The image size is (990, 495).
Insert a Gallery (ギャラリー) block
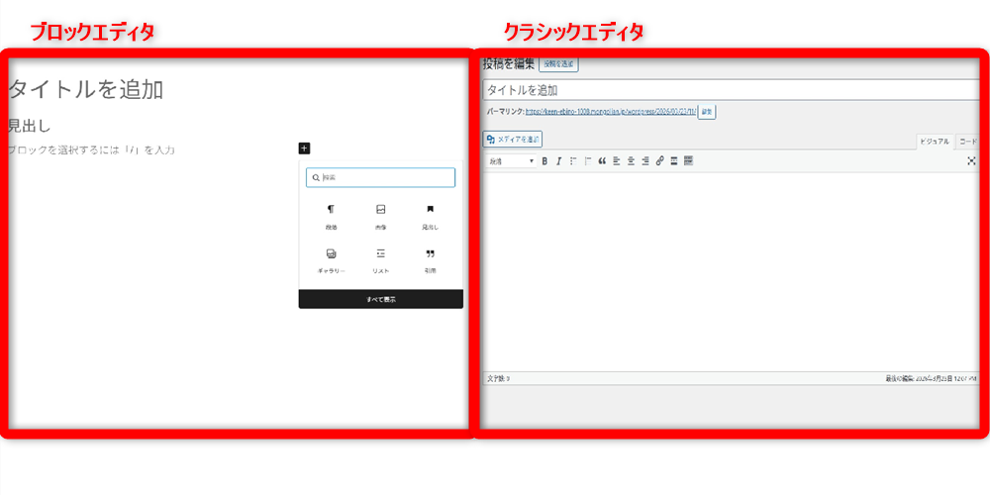pos(331,260)
